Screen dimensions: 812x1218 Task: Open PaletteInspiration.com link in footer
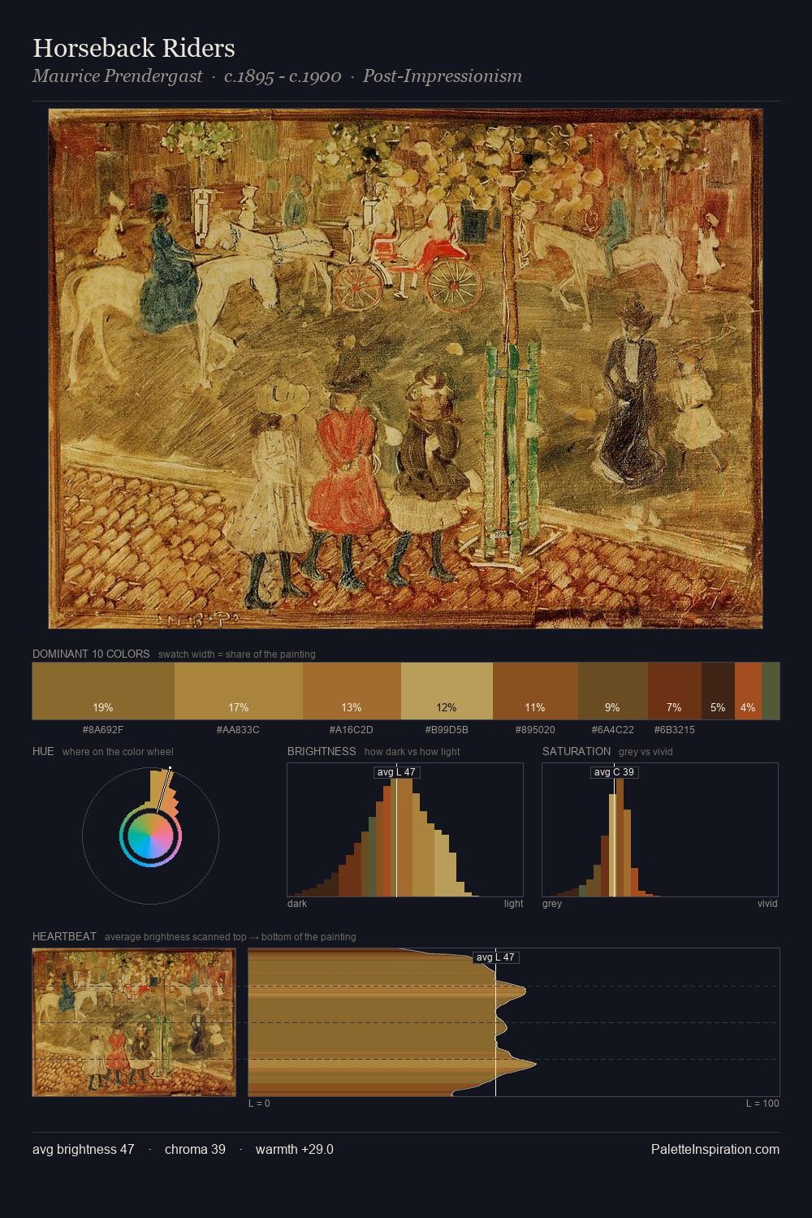tap(715, 1149)
